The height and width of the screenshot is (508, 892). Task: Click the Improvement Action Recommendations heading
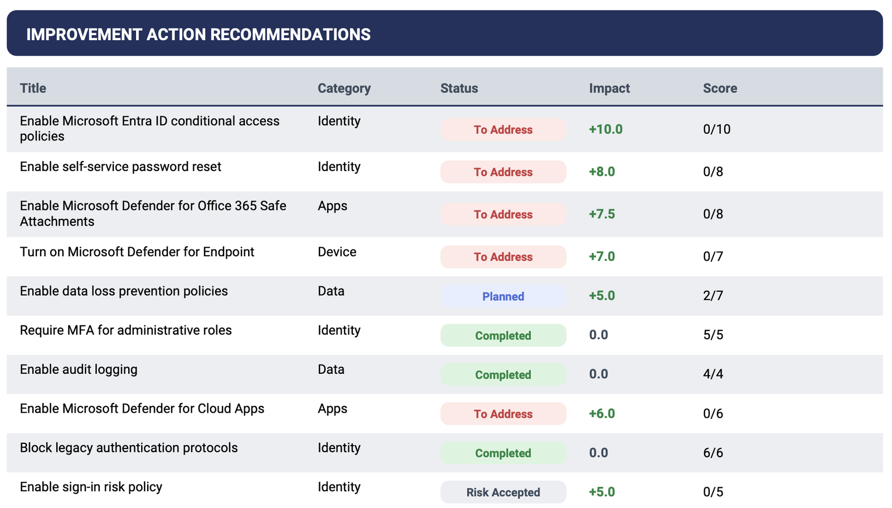pos(198,35)
